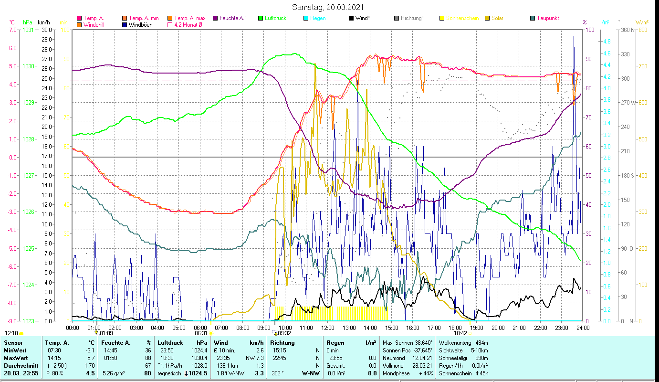
Task: Click the minimum temperature value '-3.1'
Action: (x=91, y=350)
